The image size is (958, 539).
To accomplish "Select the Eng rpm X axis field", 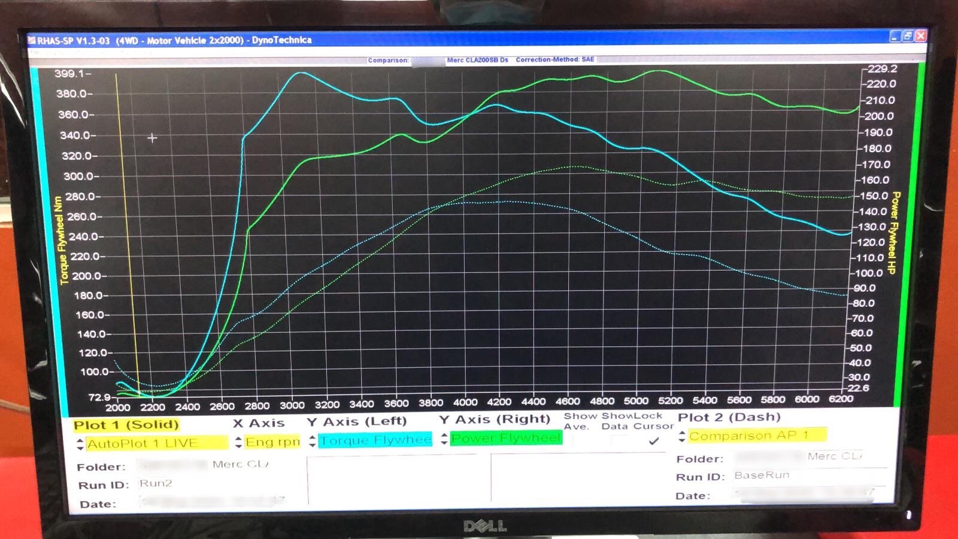I will pos(272,442).
